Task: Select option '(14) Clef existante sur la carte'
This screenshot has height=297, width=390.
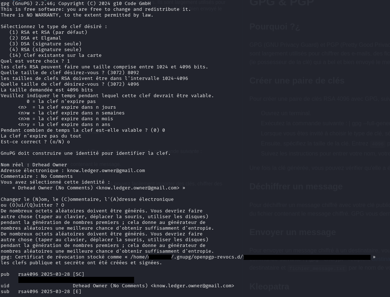Action: [x=55, y=55]
